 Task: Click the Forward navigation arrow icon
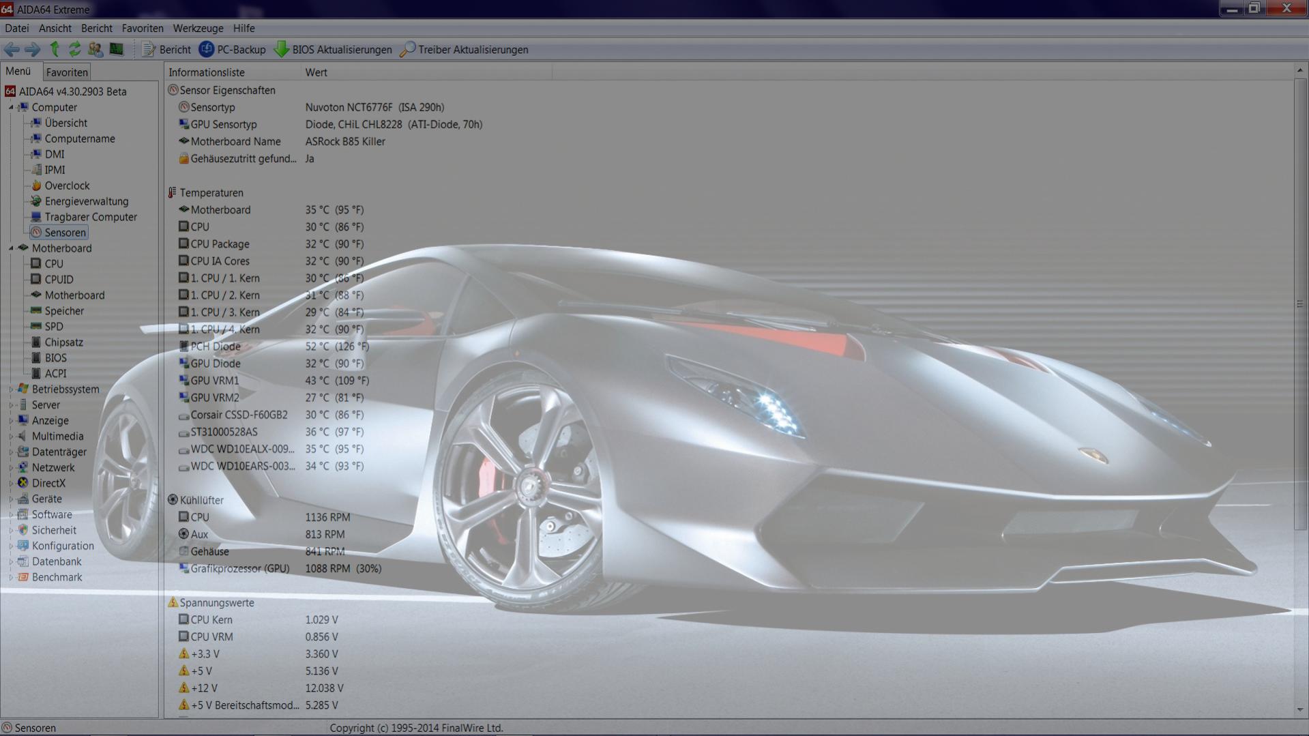pos(32,49)
